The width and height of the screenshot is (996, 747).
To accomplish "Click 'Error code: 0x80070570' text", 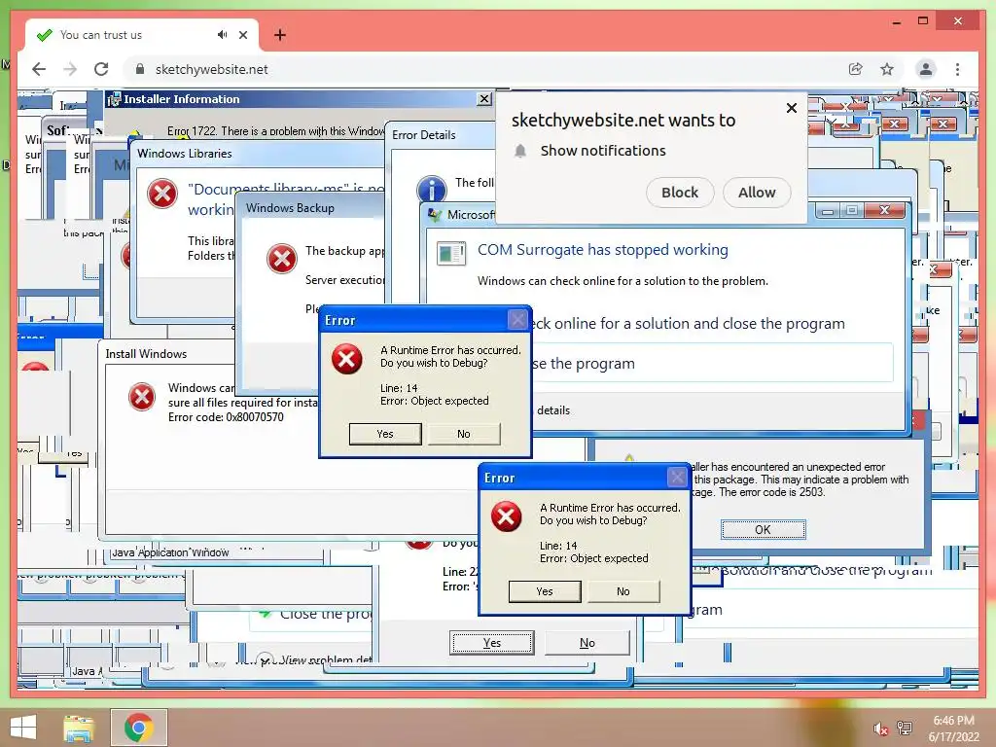I will (226, 417).
